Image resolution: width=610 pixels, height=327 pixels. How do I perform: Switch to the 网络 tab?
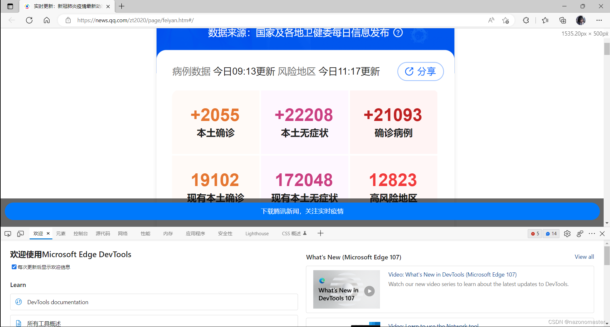click(x=123, y=233)
